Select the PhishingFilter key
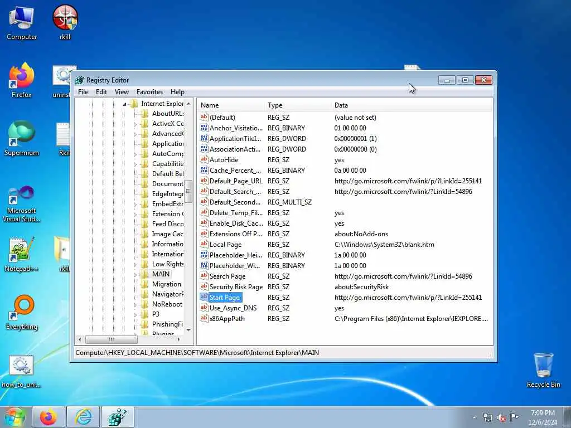The width and height of the screenshot is (571, 428). tap(167, 324)
